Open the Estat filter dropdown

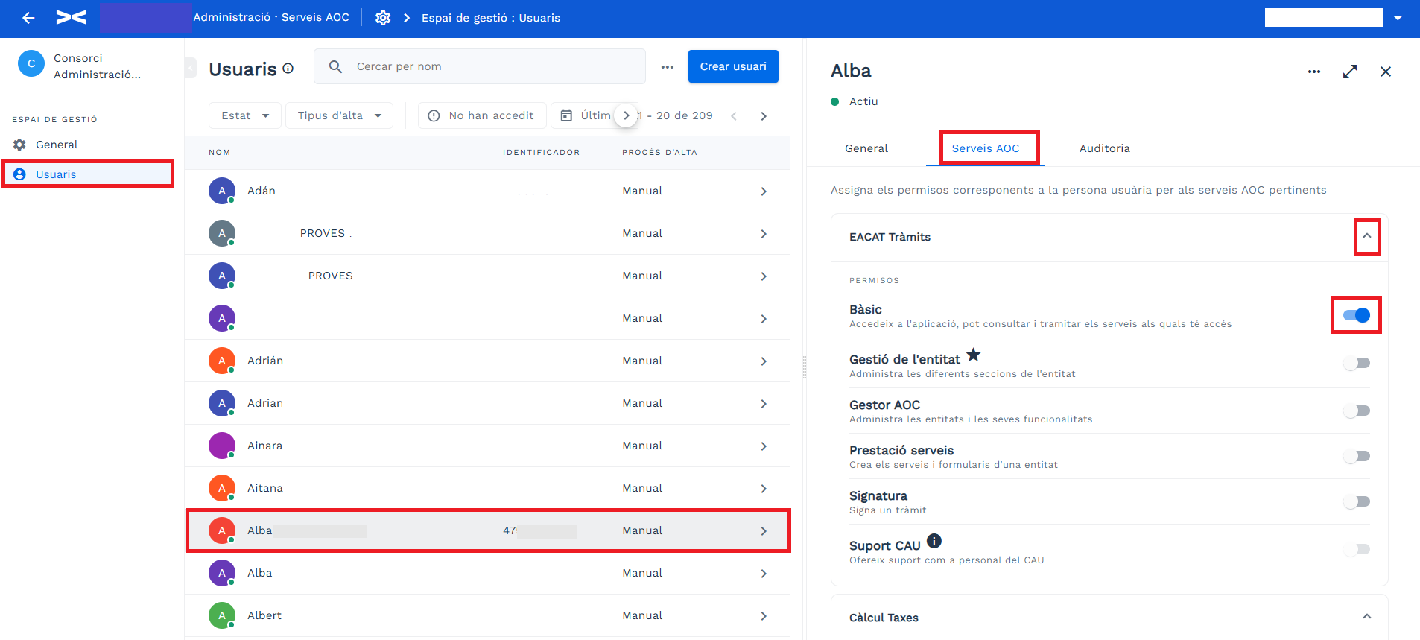(245, 115)
